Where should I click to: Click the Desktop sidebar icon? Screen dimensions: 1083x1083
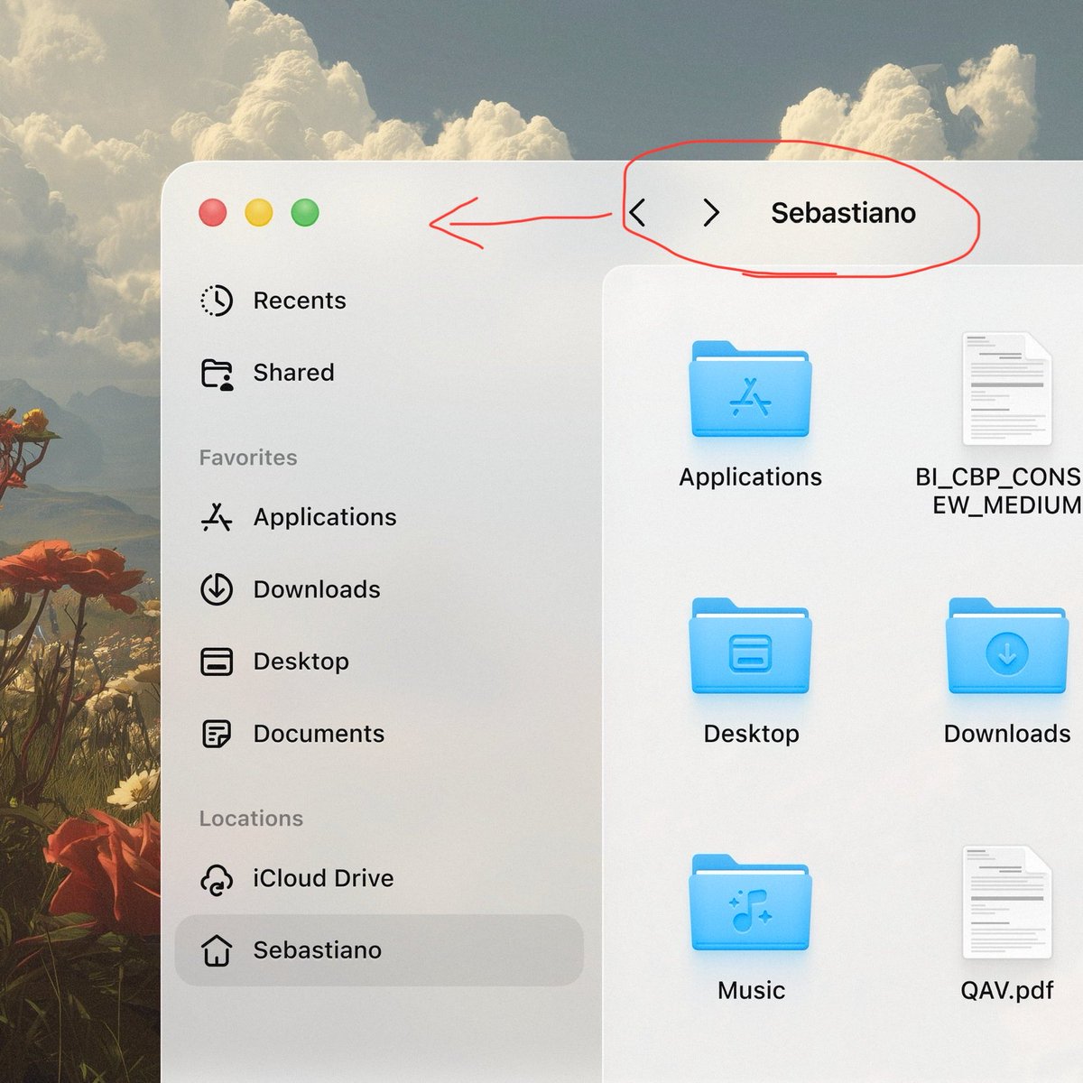click(217, 662)
